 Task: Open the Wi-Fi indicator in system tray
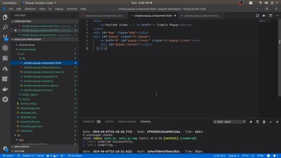pos(260,3)
